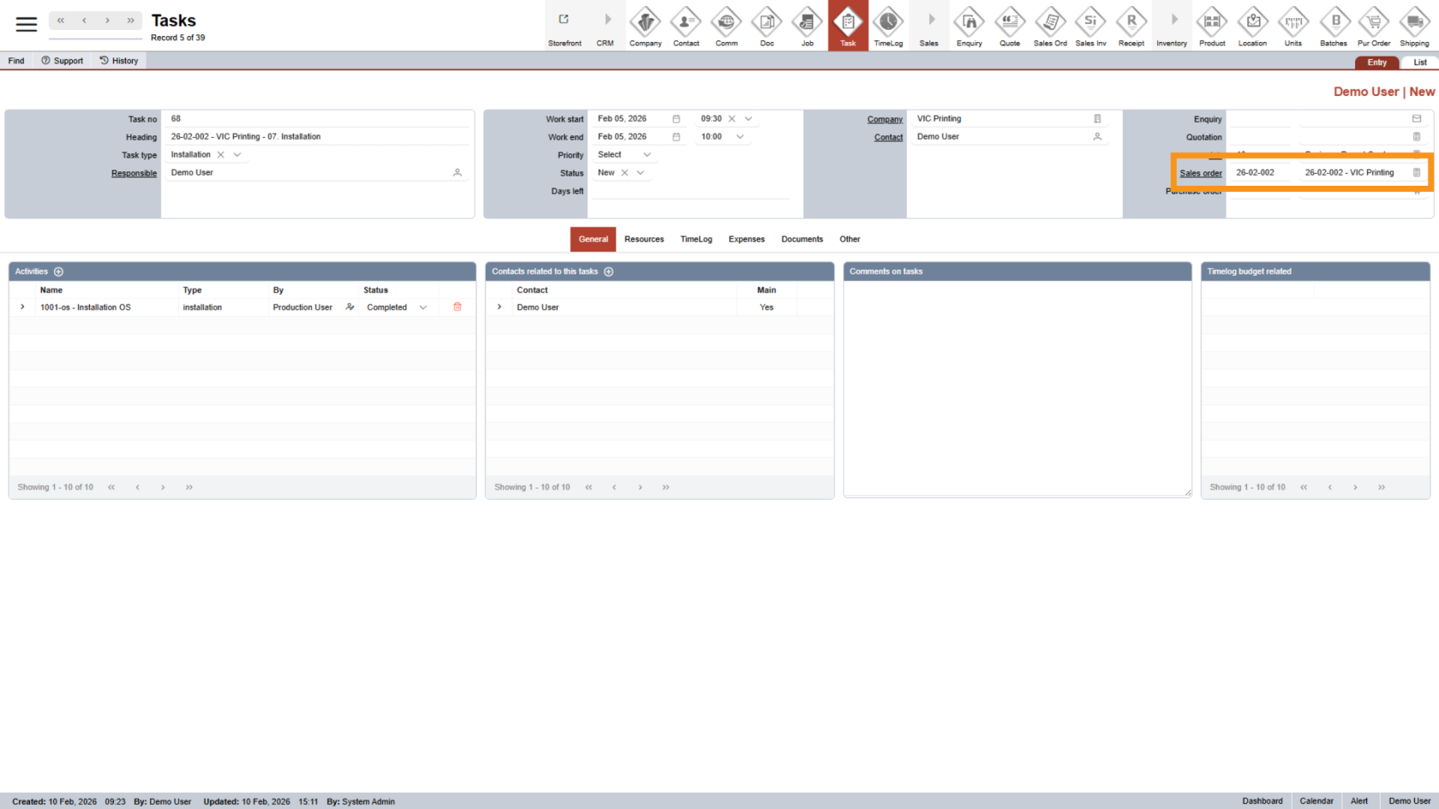
Task: Open the Work end time dropdown
Action: click(740, 137)
